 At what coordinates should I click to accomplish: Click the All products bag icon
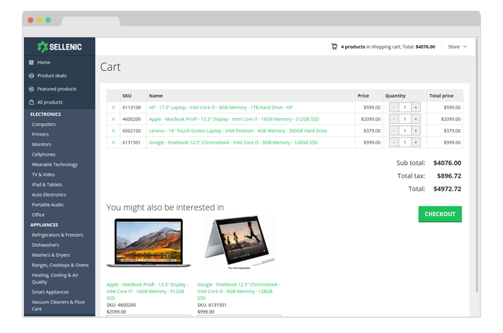pyautogui.click(x=31, y=102)
